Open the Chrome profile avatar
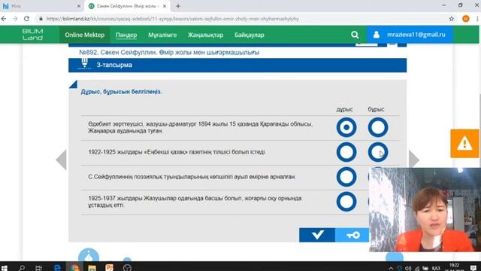This screenshot has height=271, width=481. pyautogui.click(x=466, y=19)
